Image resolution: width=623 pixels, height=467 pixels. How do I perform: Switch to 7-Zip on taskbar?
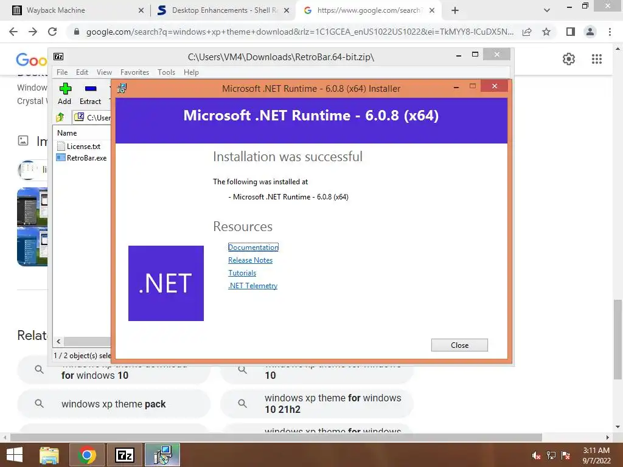(124, 455)
